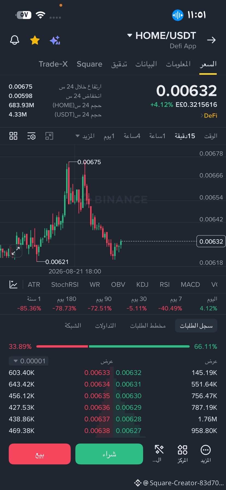Tap the 90 يوم -72.51% change
The height and width of the screenshot is (490, 226).
tap(100, 304)
